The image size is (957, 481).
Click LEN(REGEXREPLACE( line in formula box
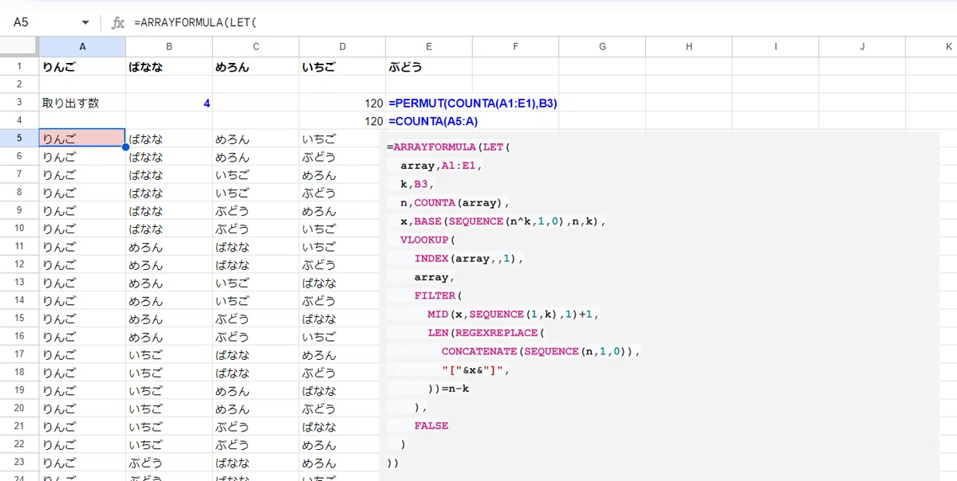pyautogui.click(x=486, y=332)
